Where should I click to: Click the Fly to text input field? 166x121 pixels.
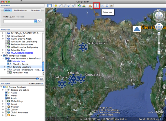click(x=19, y=21)
